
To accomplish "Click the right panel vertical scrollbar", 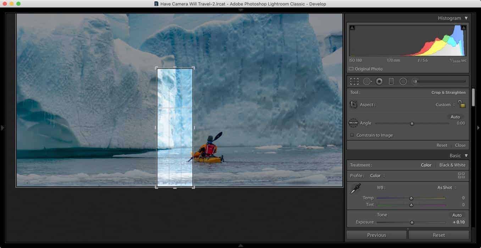I will click(473, 97).
